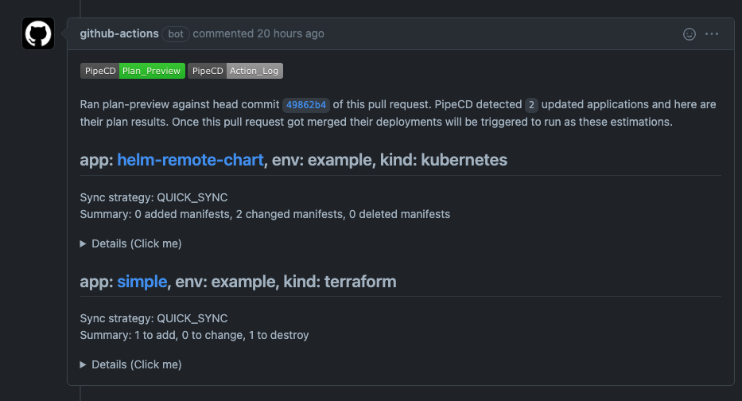Screen dimensions: 742x401
Task: Click the "2 changed manifests" summary line
Action: coord(265,214)
